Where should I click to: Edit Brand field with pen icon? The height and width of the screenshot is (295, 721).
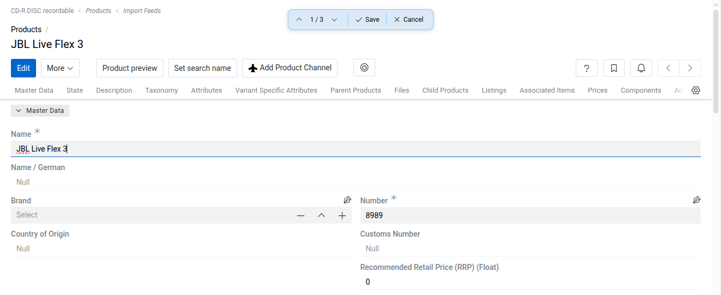pos(347,200)
